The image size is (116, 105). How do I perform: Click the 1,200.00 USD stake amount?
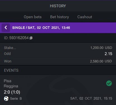pyautogui.click(x=101, y=48)
